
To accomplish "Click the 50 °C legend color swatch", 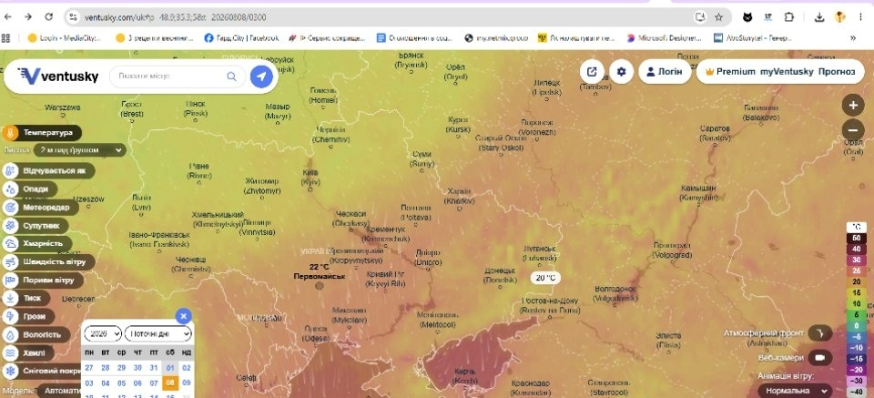I will [856, 238].
